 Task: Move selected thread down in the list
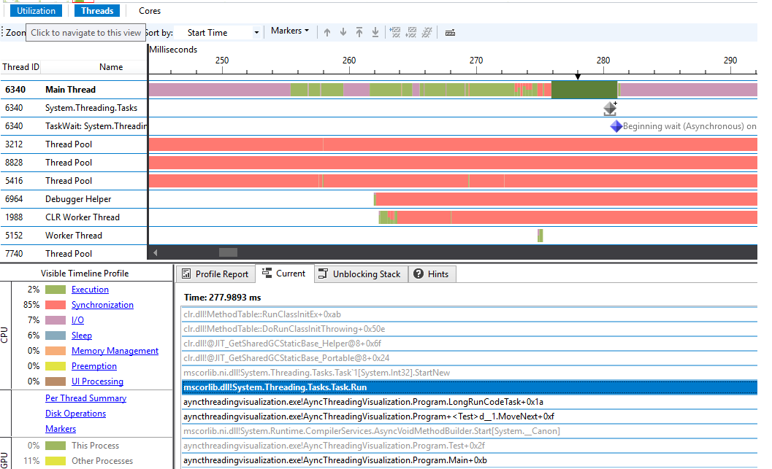343,32
